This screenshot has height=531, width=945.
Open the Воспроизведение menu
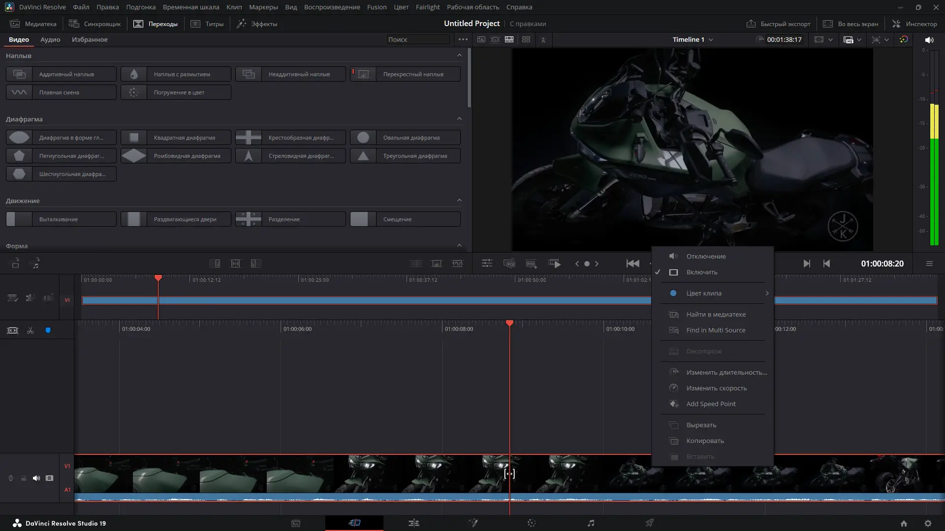point(332,7)
